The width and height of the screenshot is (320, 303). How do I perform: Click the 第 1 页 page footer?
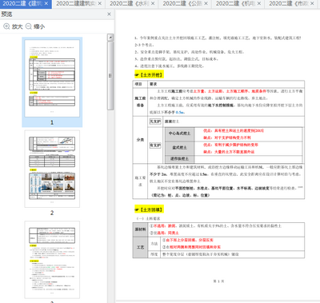click(x=218, y=281)
